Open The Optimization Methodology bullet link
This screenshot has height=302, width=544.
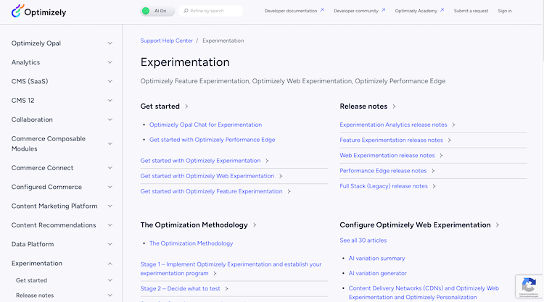(191, 243)
